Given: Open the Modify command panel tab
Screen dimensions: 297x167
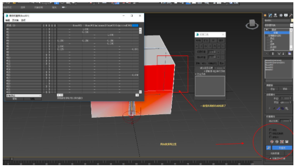Looking at the screenshot, I should [x=270, y=15].
